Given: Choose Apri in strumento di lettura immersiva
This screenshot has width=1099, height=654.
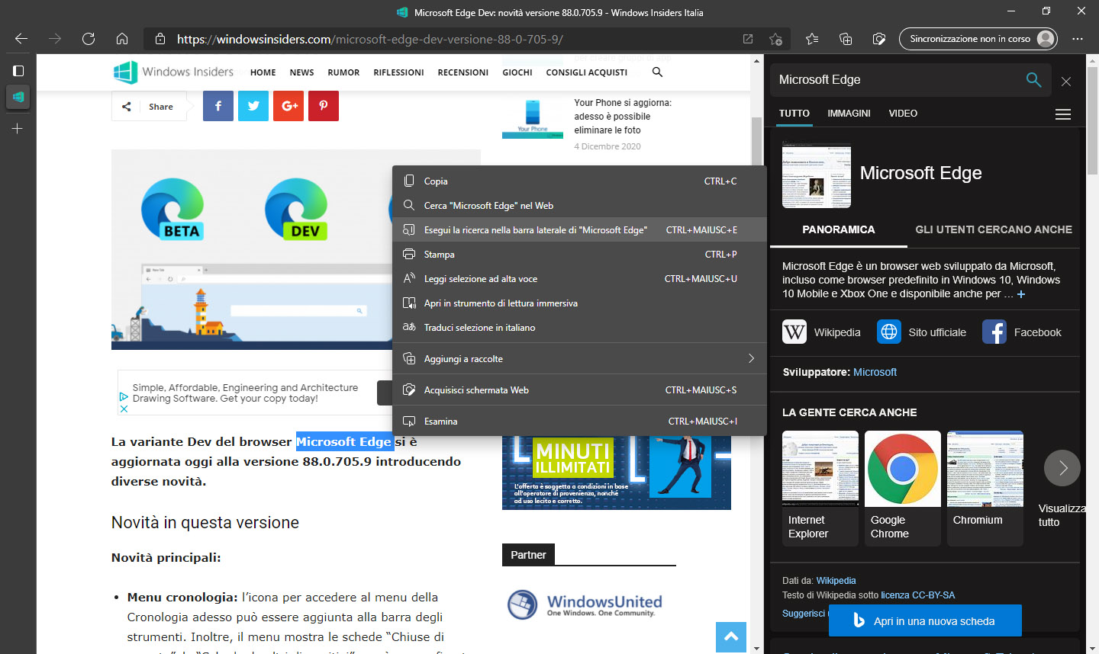Looking at the screenshot, I should [579, 303].
